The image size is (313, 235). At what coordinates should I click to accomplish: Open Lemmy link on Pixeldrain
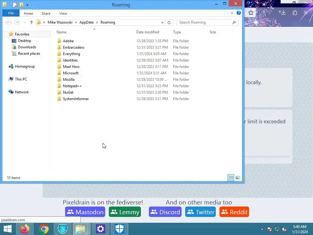pyautogui.click(x=125, y=212)
